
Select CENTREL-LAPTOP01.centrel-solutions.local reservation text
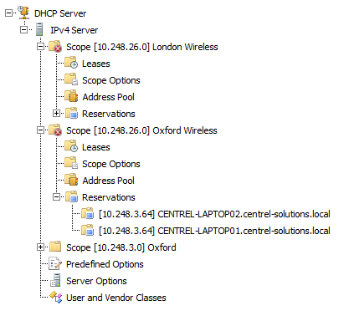click(x=214, y=231)
